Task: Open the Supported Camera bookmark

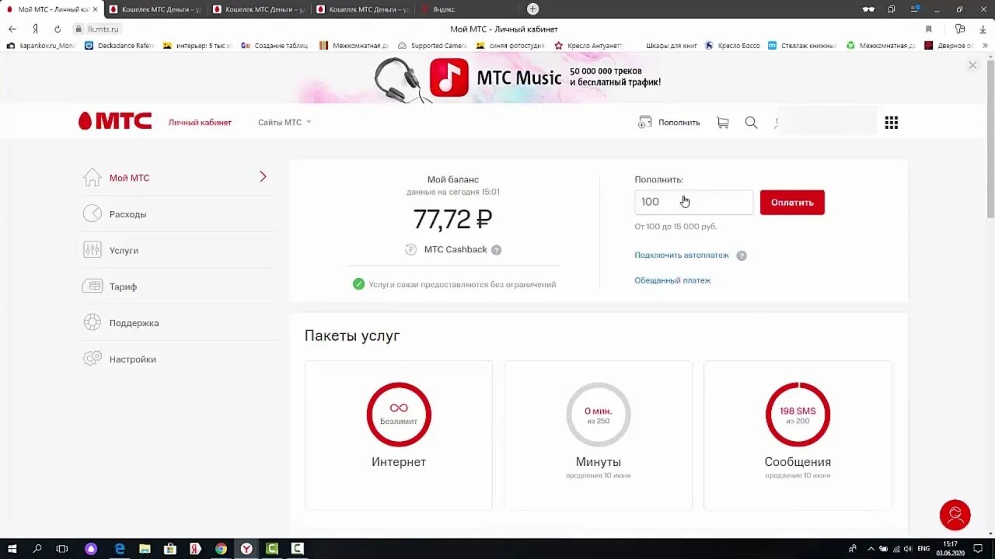Action: [432, 46]
